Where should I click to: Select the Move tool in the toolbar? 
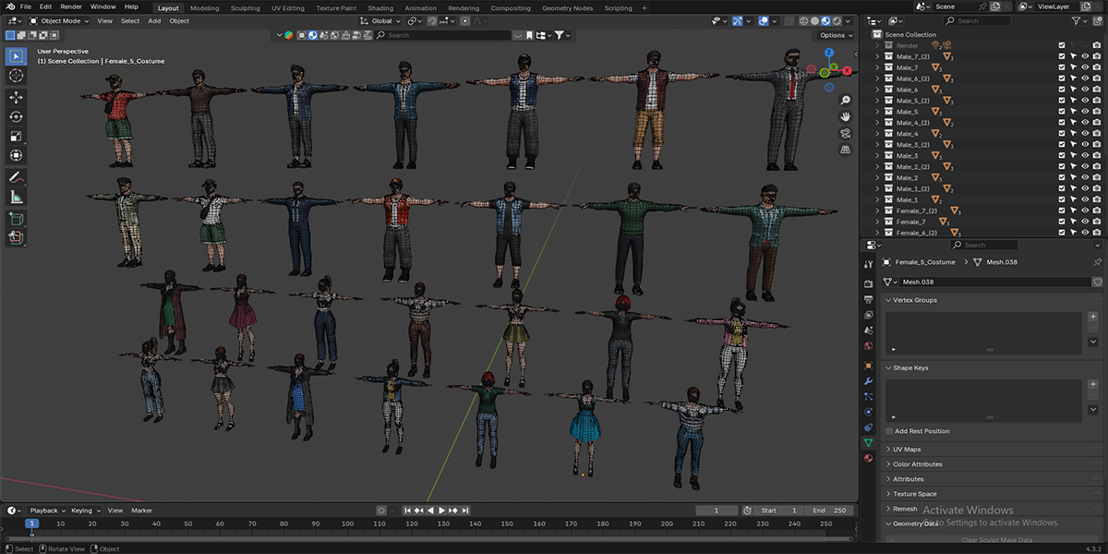coord(15,96)
